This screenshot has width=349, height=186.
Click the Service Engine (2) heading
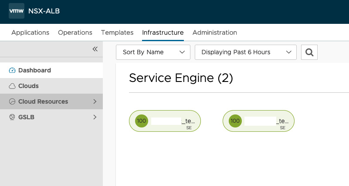tap(181, 78)
